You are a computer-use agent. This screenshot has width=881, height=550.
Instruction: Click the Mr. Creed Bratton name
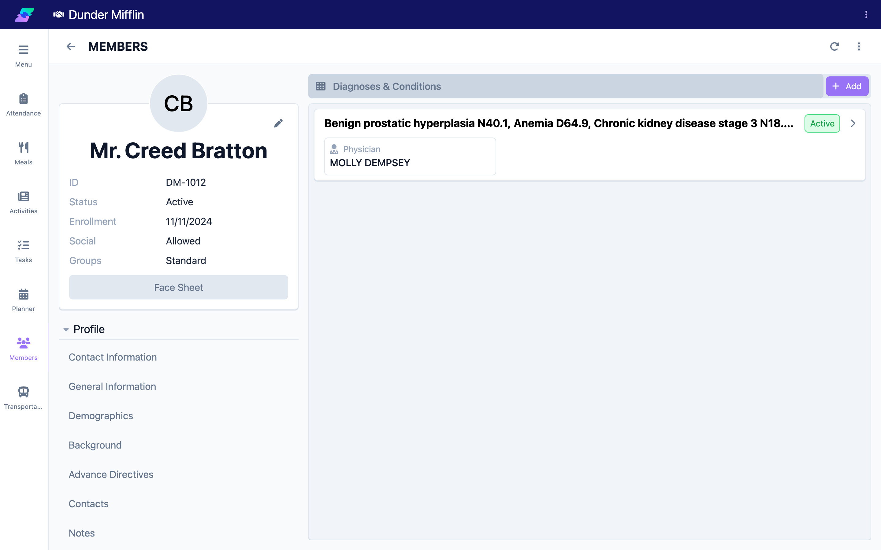178,151
